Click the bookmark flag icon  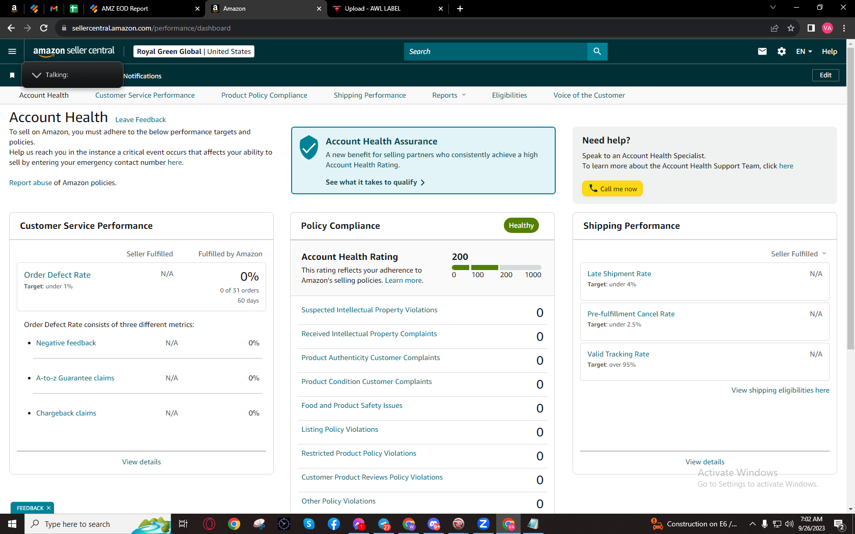pyautogui.click(x=12, y=75)
